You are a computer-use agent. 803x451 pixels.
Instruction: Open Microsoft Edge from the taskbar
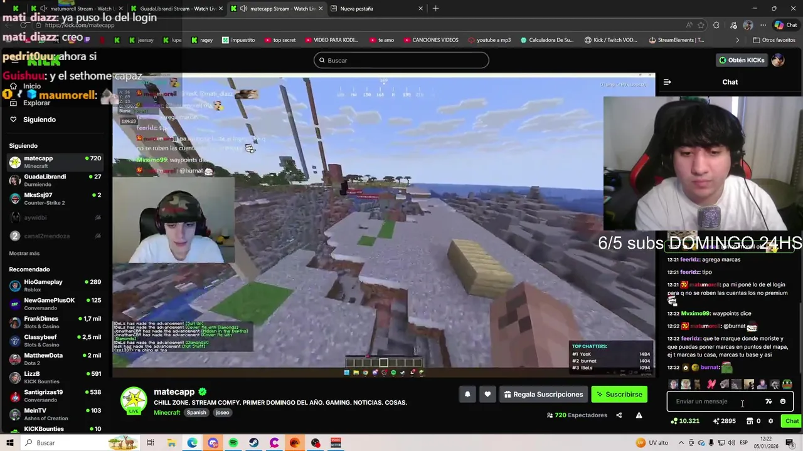coord(192,443)
